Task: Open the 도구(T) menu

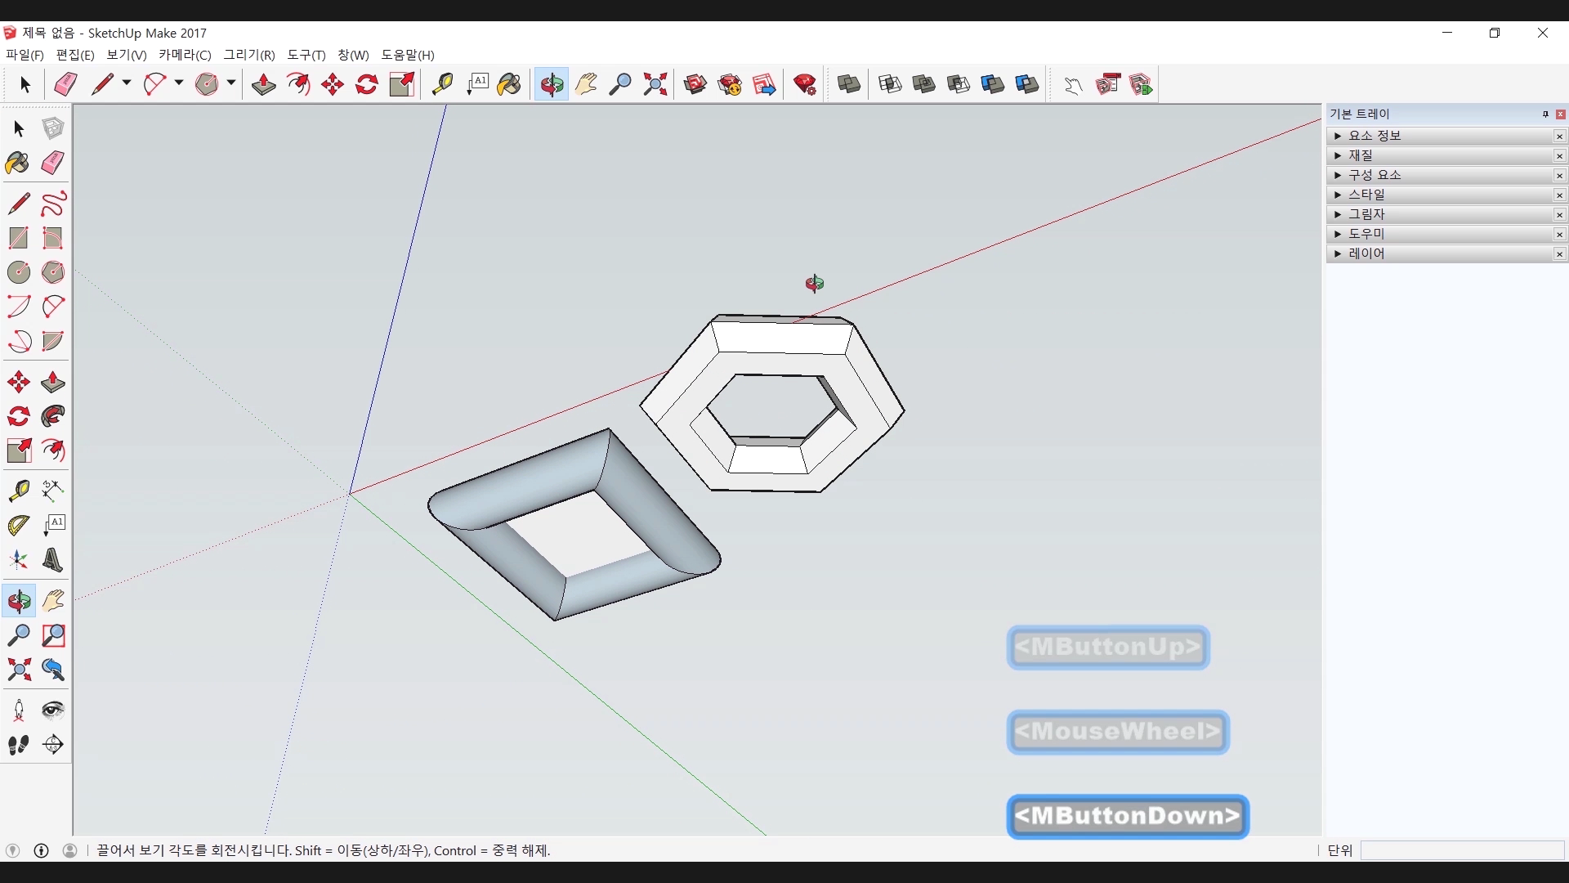Action: click(306, 55)
